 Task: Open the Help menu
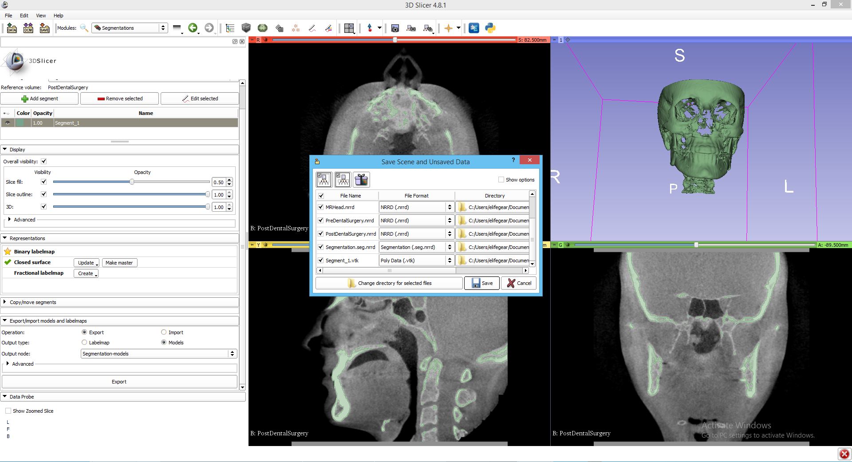(59, 16)
